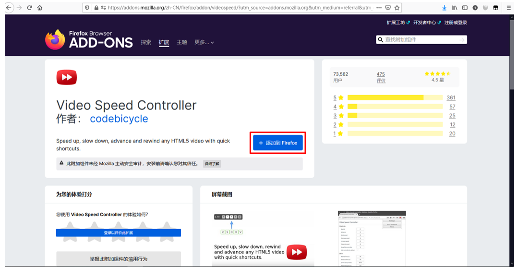The height and width of the screenshot is (269, 517).
Task: Open the first screenshot with shortcuts
Action: (263, 238)
